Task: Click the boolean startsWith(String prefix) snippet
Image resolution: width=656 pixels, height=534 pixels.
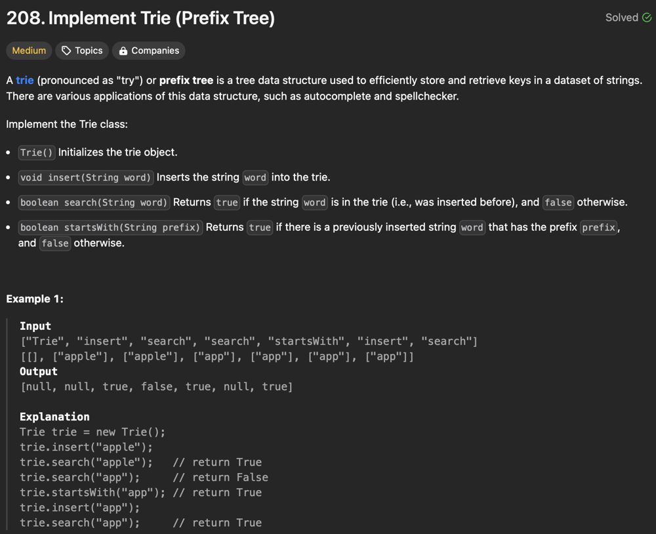Action: [110, 228]
